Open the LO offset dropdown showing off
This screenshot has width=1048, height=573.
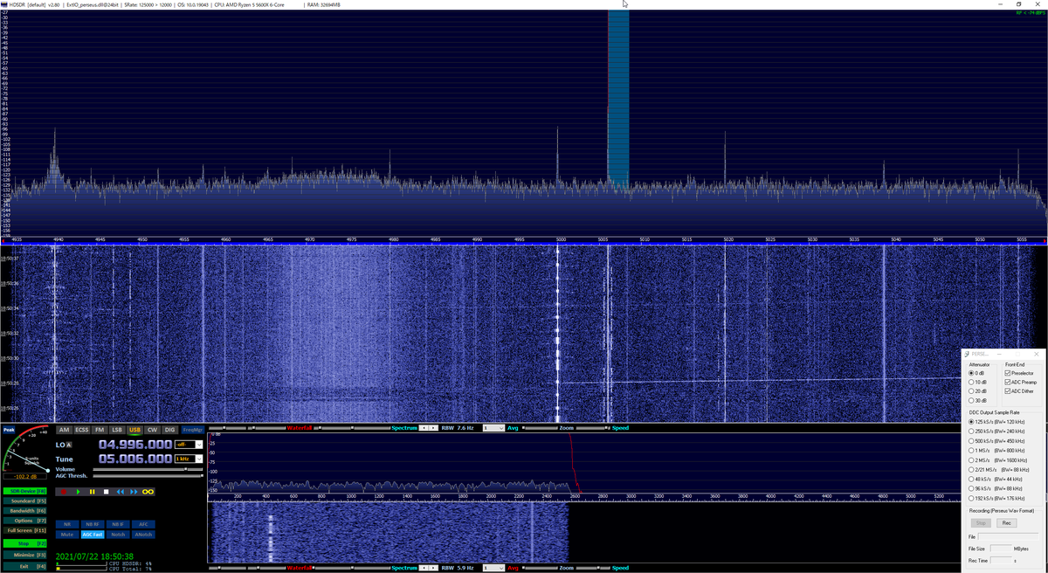189,445
